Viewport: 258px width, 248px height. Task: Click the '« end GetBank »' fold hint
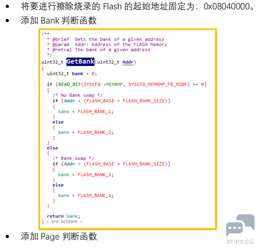[x=64, y=222]
